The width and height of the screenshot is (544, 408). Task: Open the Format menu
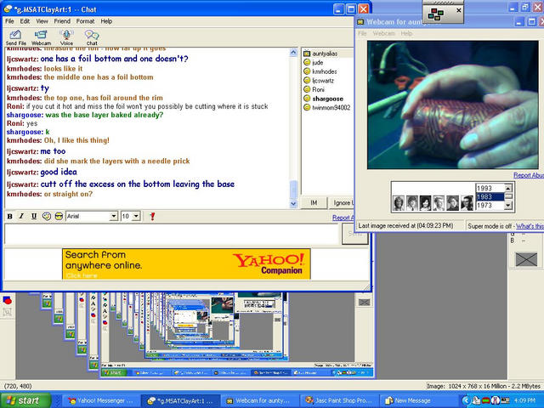[85, 21]
